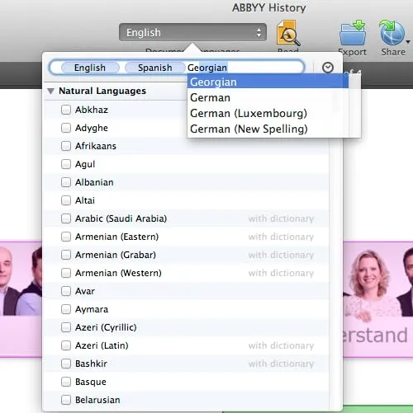Click the Export label
Screen dimensions: 413x413
(353, 52)
